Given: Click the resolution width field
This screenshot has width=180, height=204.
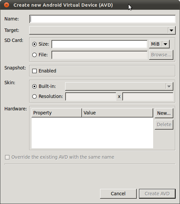Looking at the screenshot, I should (91, 97).
